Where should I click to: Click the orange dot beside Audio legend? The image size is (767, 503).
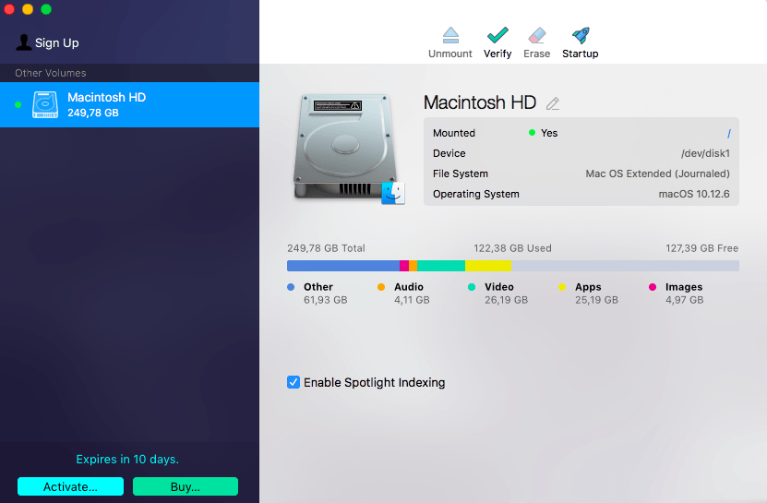click(381, 287)
